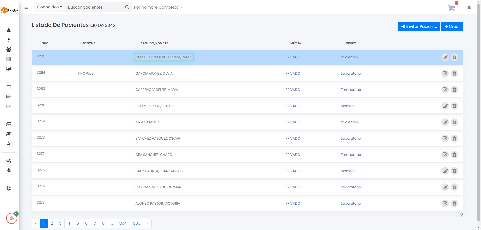The width and height of the screenshot is (481, 230).
Task: Click the search magnifier icon
Action: tap(127, 7)
